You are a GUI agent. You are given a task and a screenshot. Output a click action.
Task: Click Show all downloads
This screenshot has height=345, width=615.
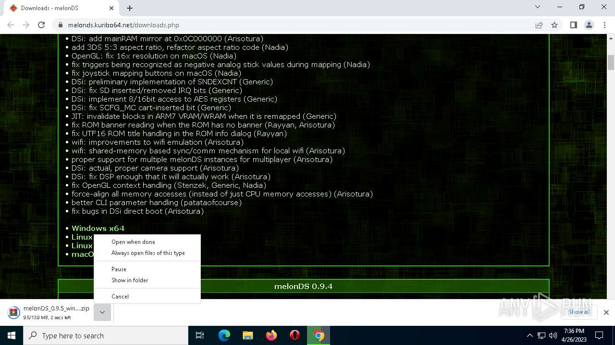579,312
